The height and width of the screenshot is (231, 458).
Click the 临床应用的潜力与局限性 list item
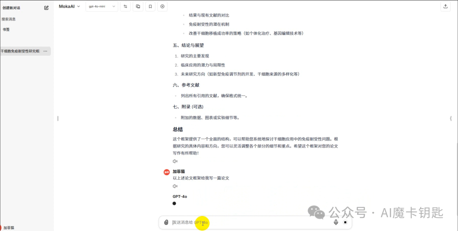click(x=203, y=65)
